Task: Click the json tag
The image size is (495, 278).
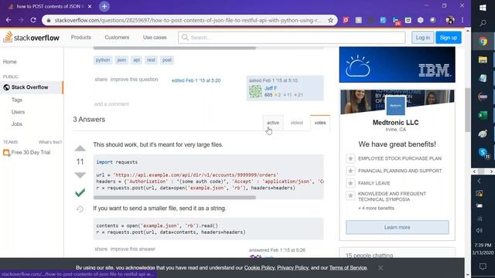Action: 121,60
